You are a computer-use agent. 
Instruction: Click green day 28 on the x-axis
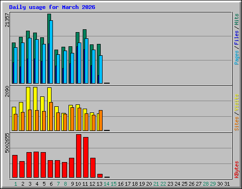click(x=206, y=184)
